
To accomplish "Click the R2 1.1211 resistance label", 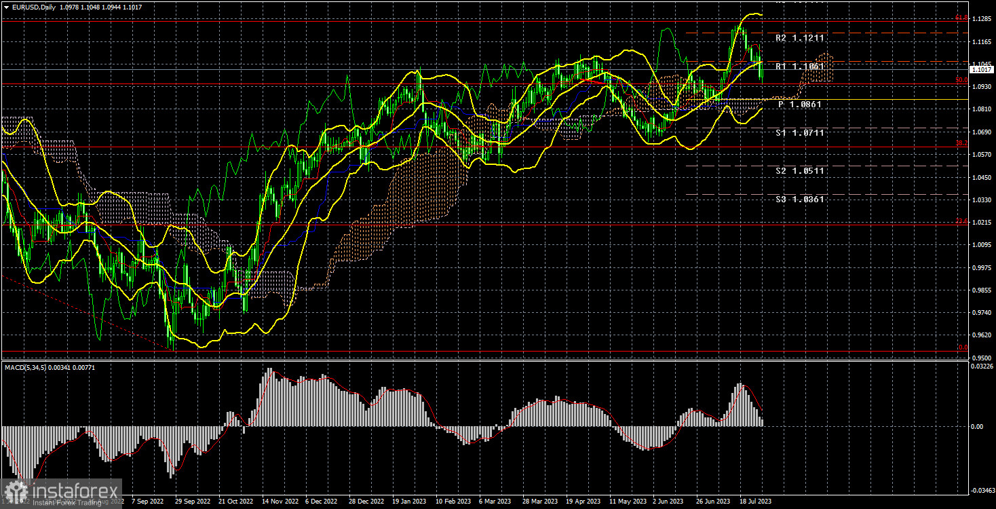I will pyautogui.click(x=800, y=38).
